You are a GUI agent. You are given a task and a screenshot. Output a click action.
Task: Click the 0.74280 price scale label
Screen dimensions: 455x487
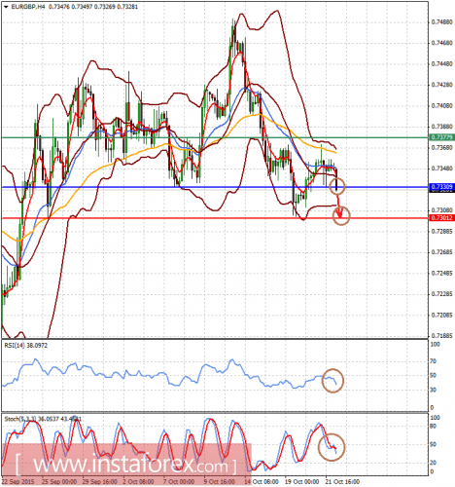[442, 85]
